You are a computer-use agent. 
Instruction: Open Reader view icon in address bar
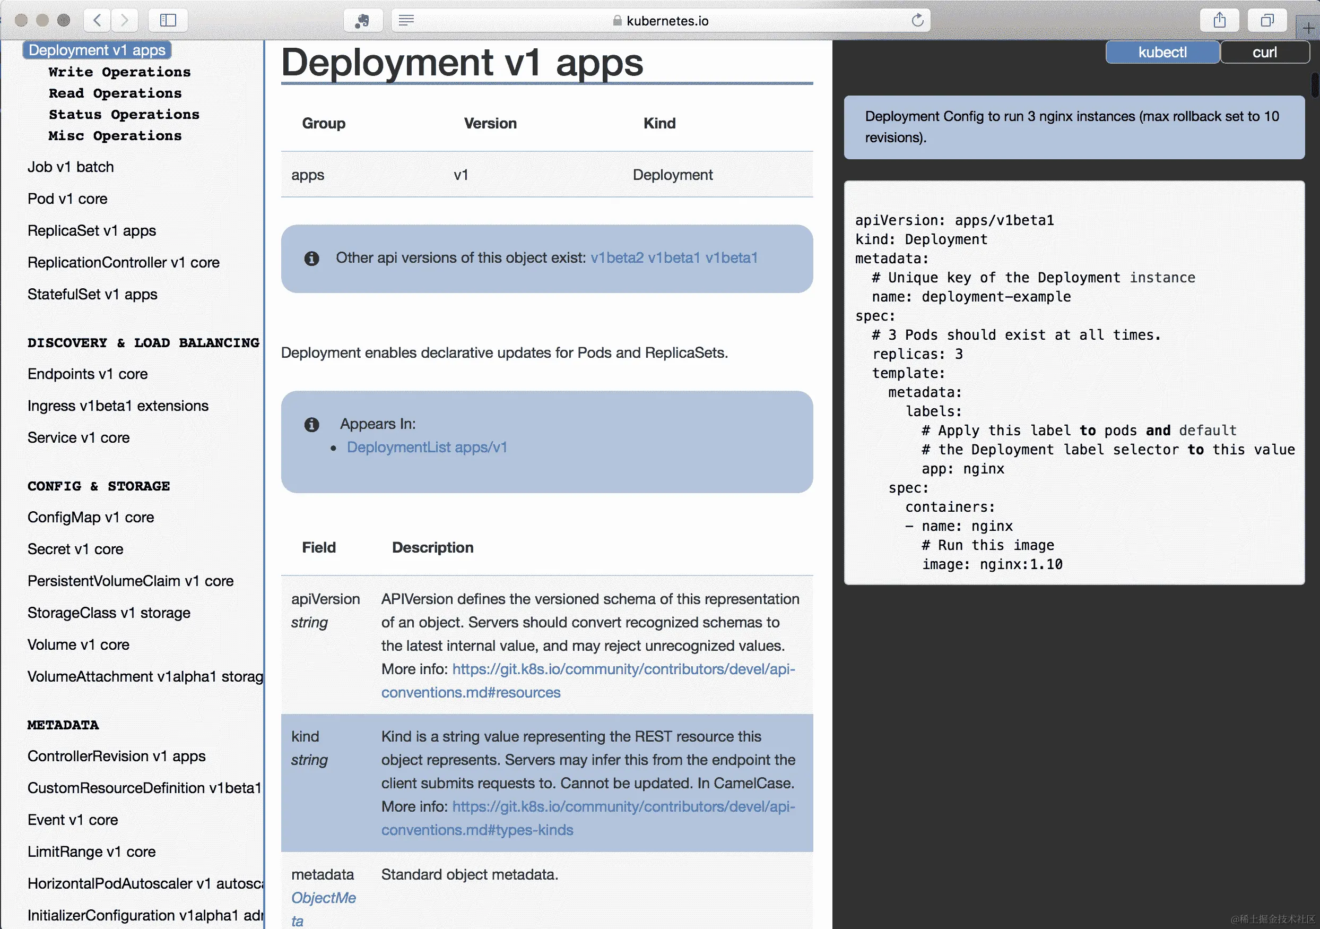pos(406,21)
